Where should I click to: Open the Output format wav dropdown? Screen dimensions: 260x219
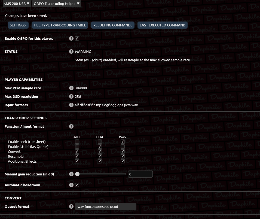pos(106,206)
